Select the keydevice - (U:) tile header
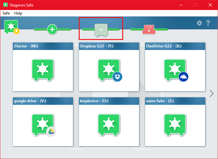This screenshot has width=218, height=159. (x=109, y=101)
